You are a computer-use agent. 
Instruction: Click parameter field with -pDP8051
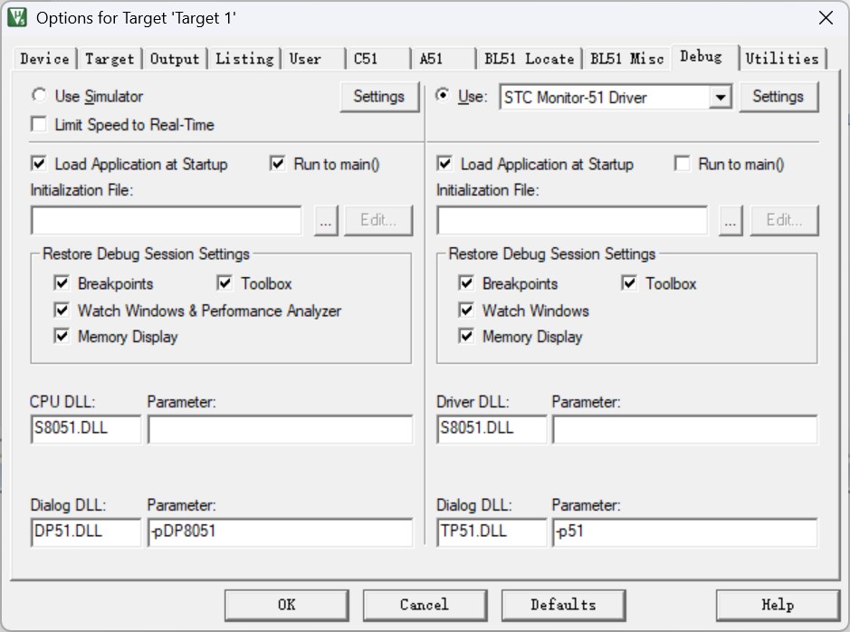point(280,531)
